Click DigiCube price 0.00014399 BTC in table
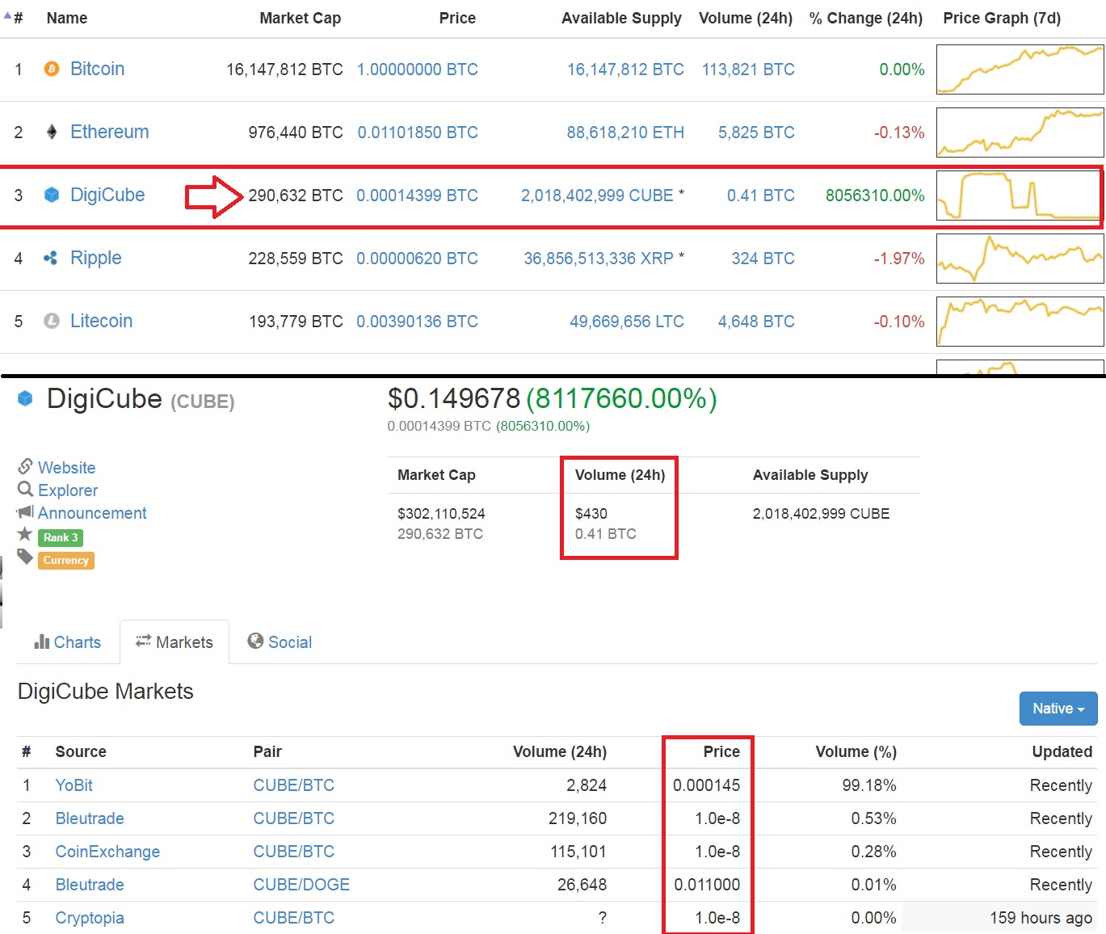Screen dimensions: 1106x934 click(x=417, y=196)
